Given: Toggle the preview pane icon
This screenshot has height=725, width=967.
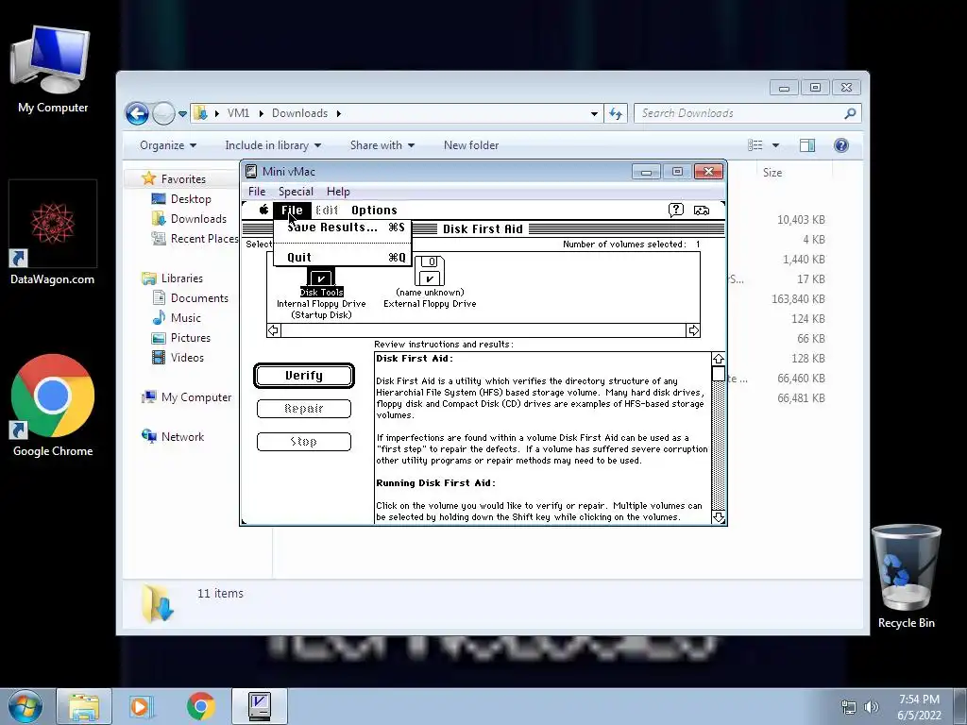Looking at the screenshot, I should 807,145.
